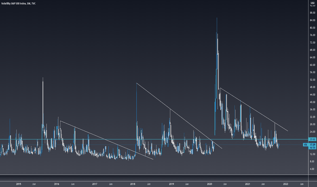Image resolution: width=317 pixels, height=187 pixels.
Task: Click the 60.00 price axis label
Action: click(312, 65)
